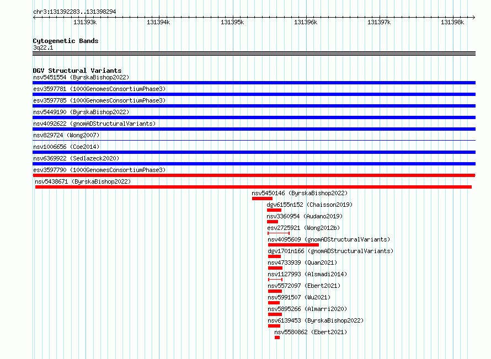
Task: Open esv3597785 (1000GenomesConsortiumPhase3) variant label
Action: point(99,100)
